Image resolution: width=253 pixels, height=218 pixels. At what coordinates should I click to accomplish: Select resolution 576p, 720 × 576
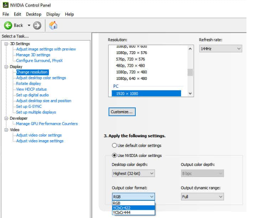pyautogui.click(x=130, y=59)
